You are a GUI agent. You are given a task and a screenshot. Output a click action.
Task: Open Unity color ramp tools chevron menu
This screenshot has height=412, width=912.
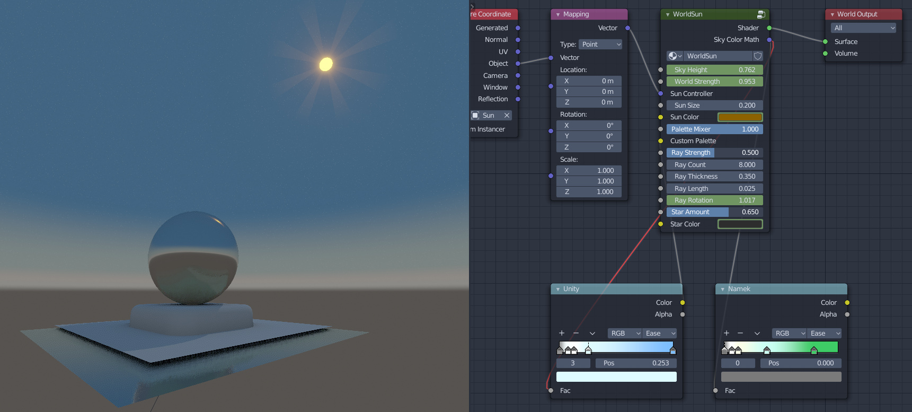(x=592, y=334)
